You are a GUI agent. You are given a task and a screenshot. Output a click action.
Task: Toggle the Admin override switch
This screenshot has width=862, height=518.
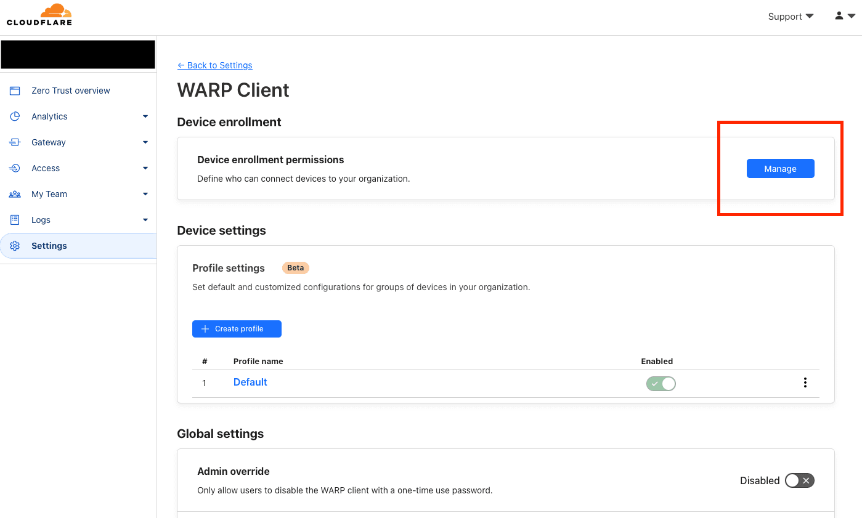tap(800, 480)
